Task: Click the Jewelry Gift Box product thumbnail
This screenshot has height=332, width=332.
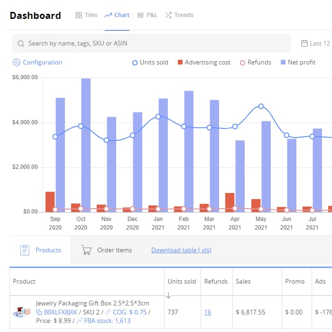Action: click(x=22, y=312)
